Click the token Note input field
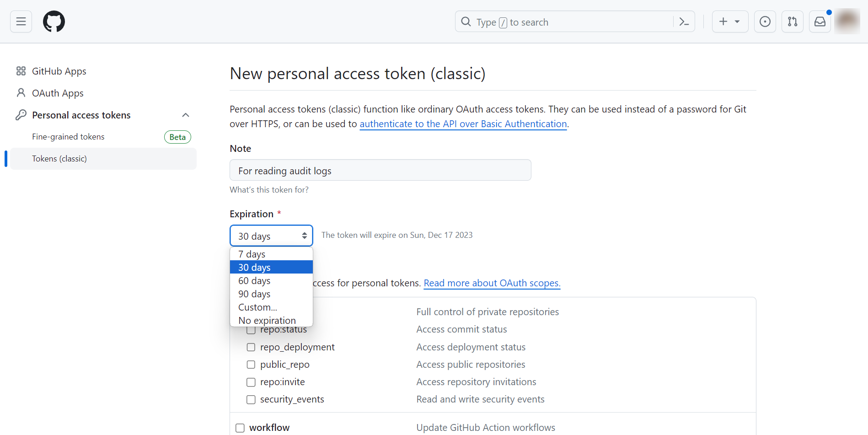Viewport: 868px width, 435px height. point(380,170)
